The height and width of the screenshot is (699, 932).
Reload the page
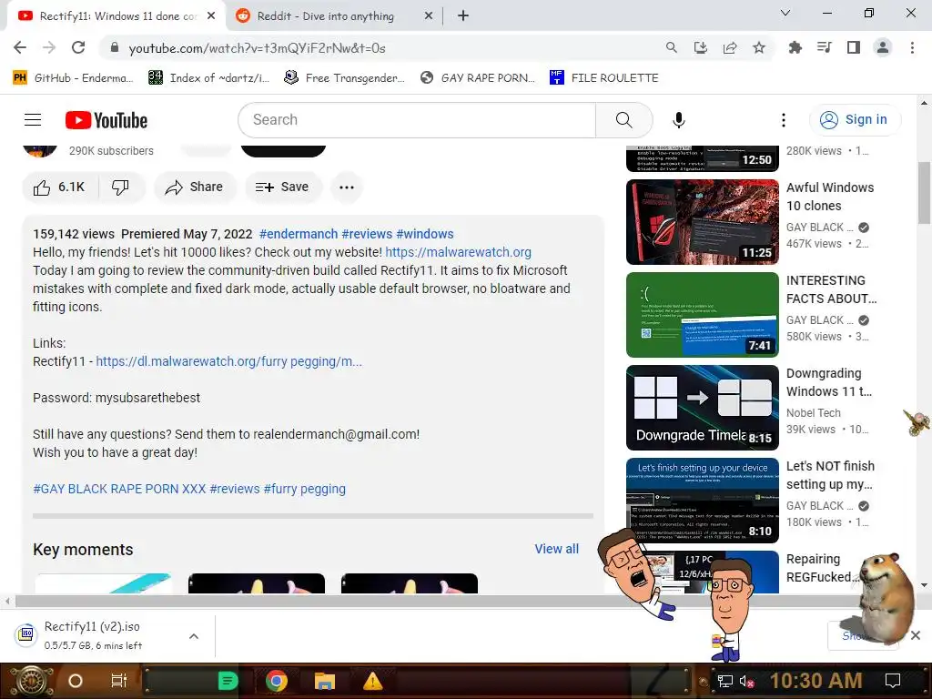tap(78, 47)
